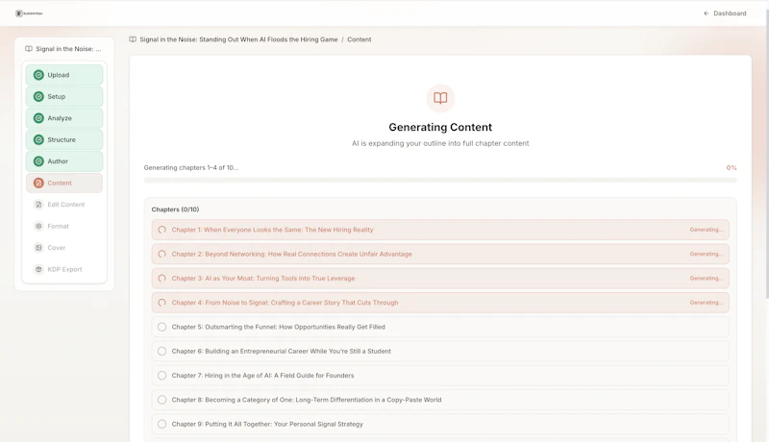Select Chapter 6: Building an Entrepreneurial Career row

(x=440, y=351)
